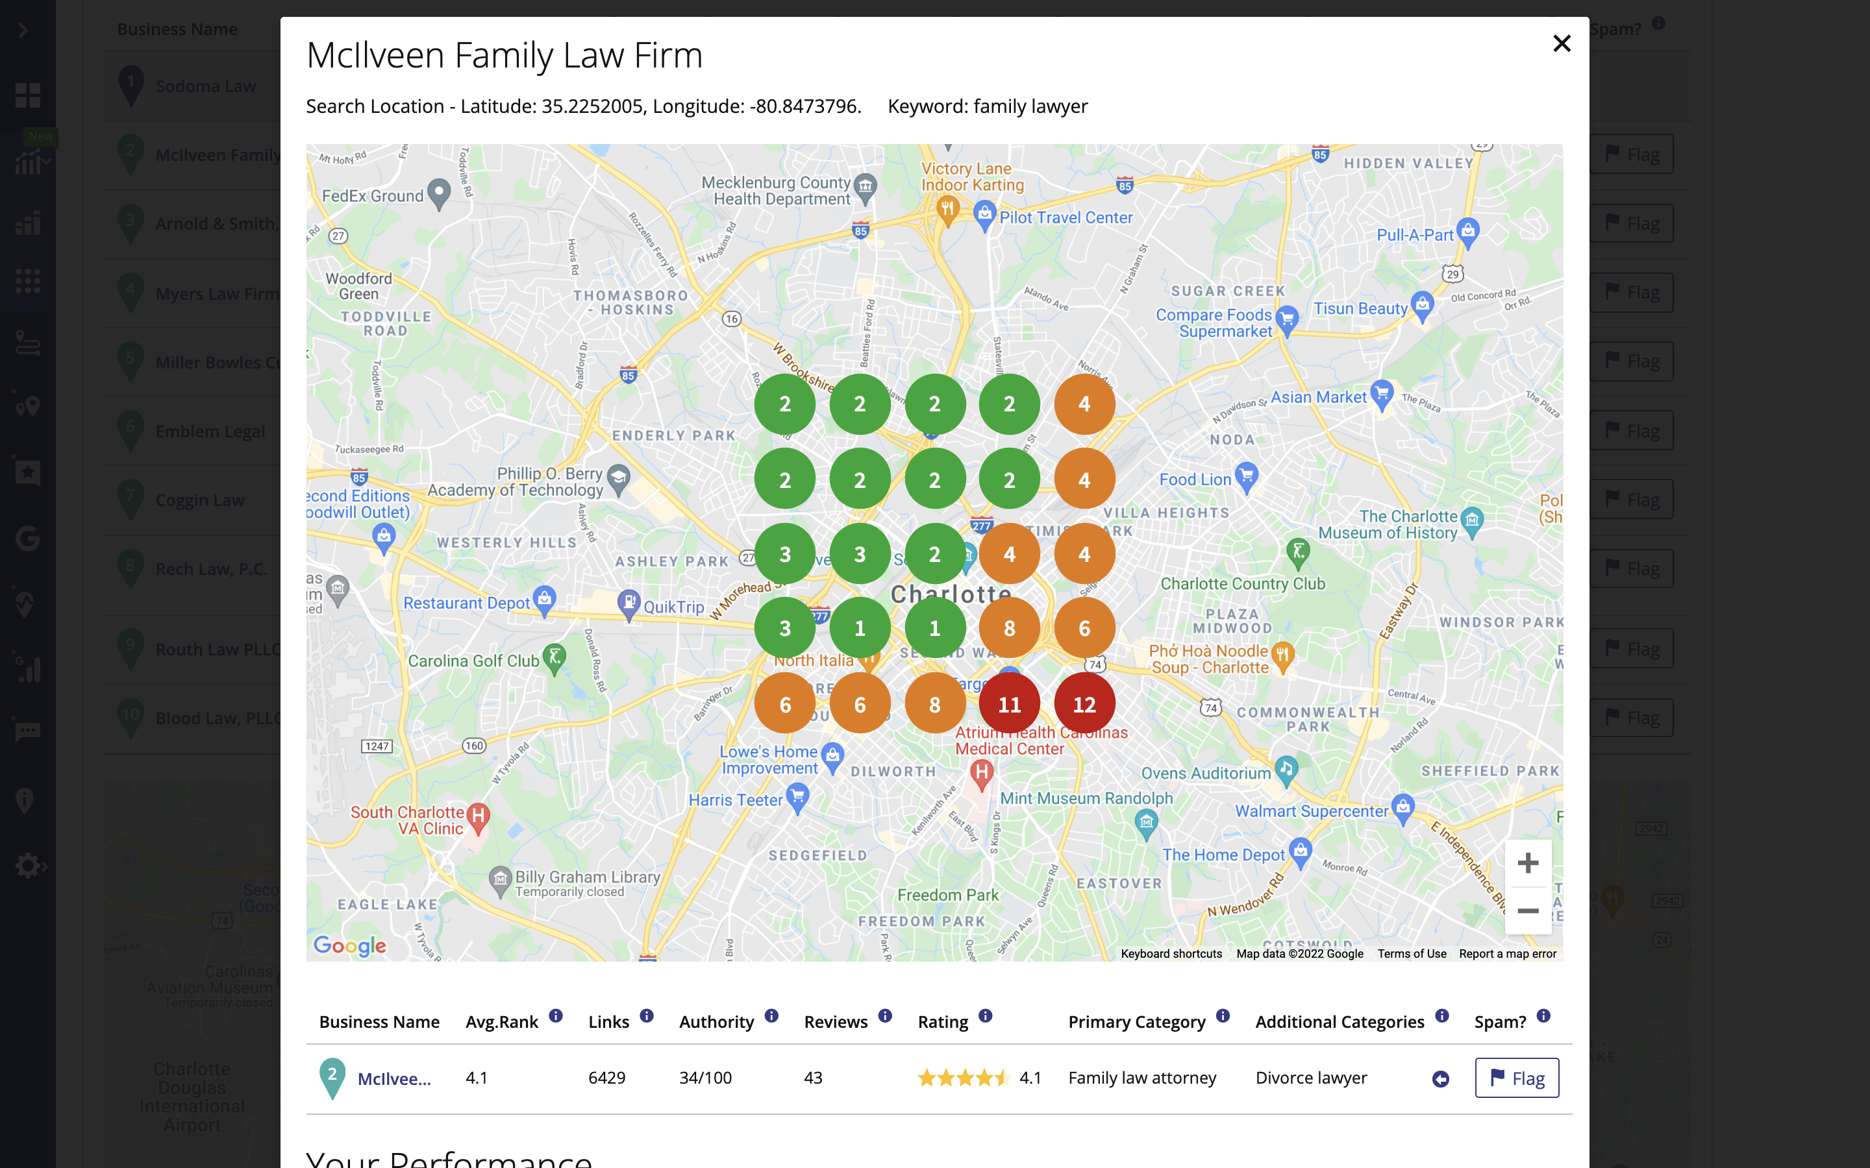Select the Charlotte Country Club golf pin
The width and height of the screenshot is (1870, 1168).
pyautogui.click(x=1298, y=553)
